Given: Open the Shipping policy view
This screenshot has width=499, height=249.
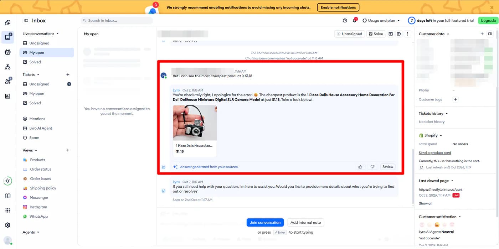Looking at the screenshot, I should click(47, 188).
